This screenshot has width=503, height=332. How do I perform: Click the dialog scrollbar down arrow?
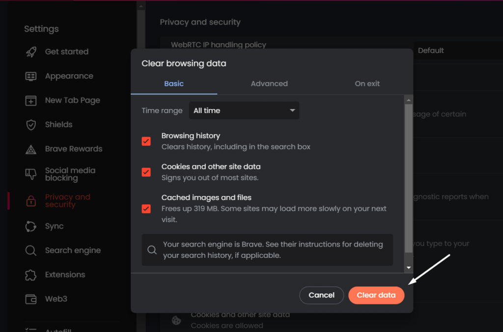pyautogui.click(x=409, y=268)
